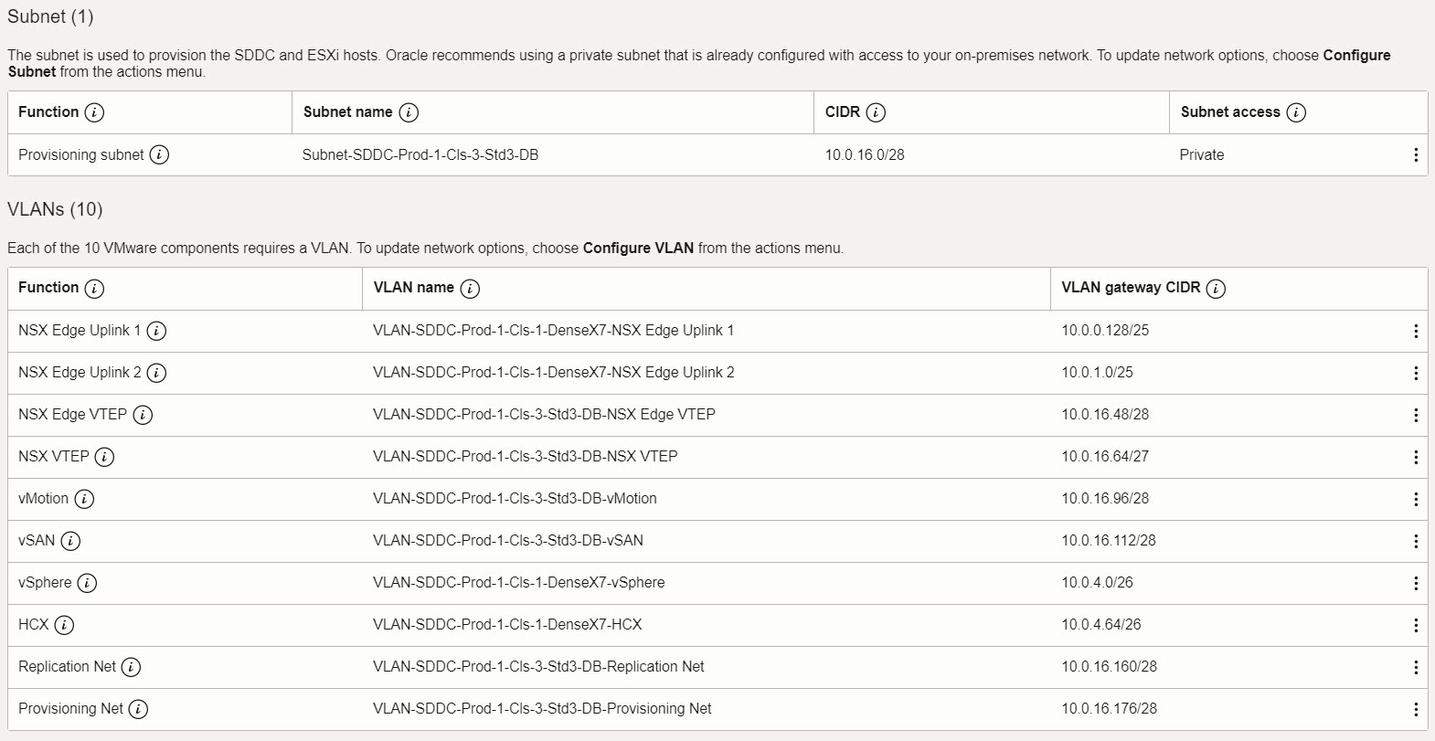
Task: Click info icon next to vMotion
Action: pos(84,499)
